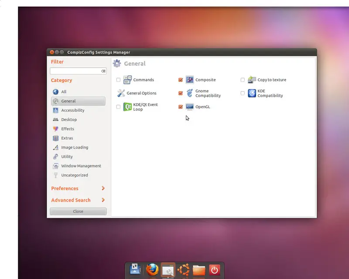Expand the Preferences section arrow
The width and height of the screenshot is (349, 279).
pyautogui.click(x=103, y=188)
